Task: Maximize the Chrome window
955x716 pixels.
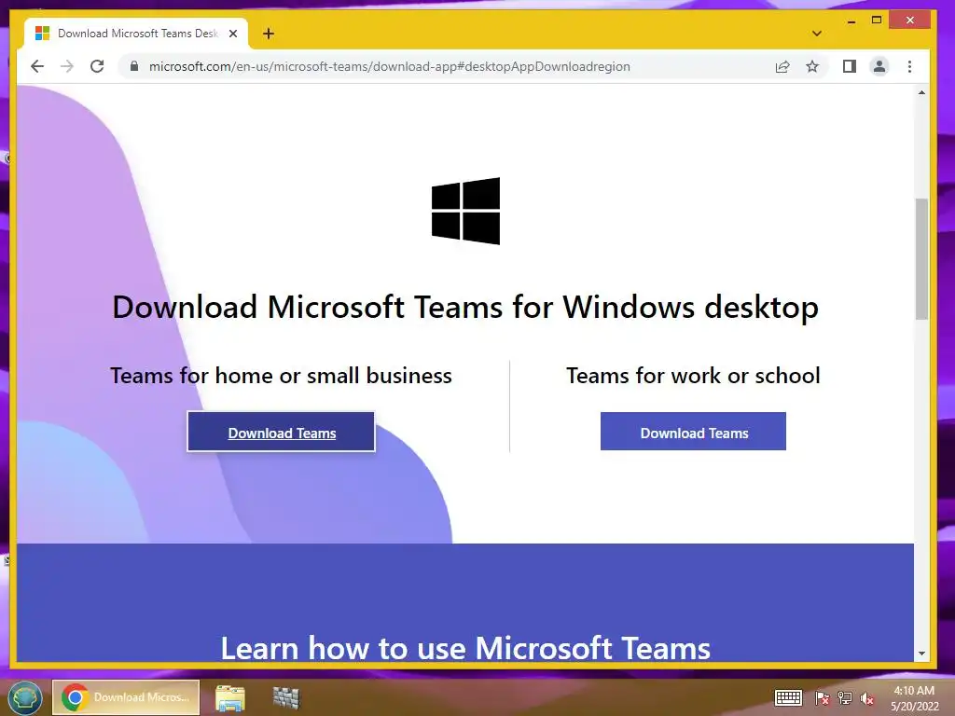Action: pos(877,21)
